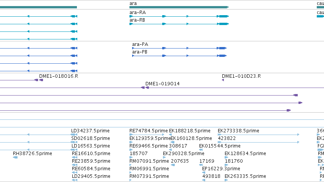Viewport: 324px width, 182px height.
Task: Select the 493818 feature label
Action: point(211,176)
